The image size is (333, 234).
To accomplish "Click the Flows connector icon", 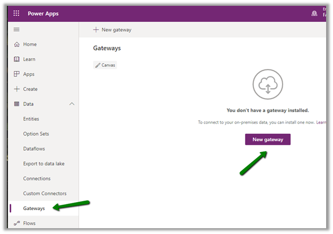I will (x=17, y=223).
